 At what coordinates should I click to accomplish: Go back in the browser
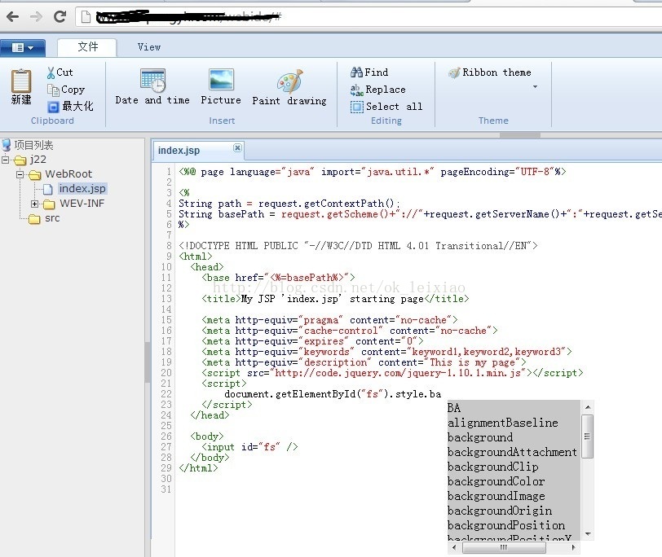click(x=13, y=17)
